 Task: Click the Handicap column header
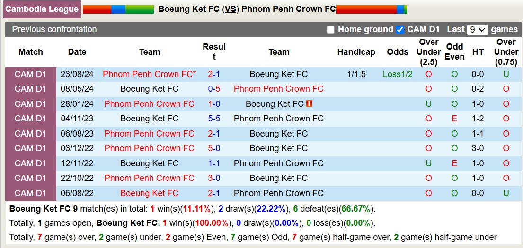(356, 52)
